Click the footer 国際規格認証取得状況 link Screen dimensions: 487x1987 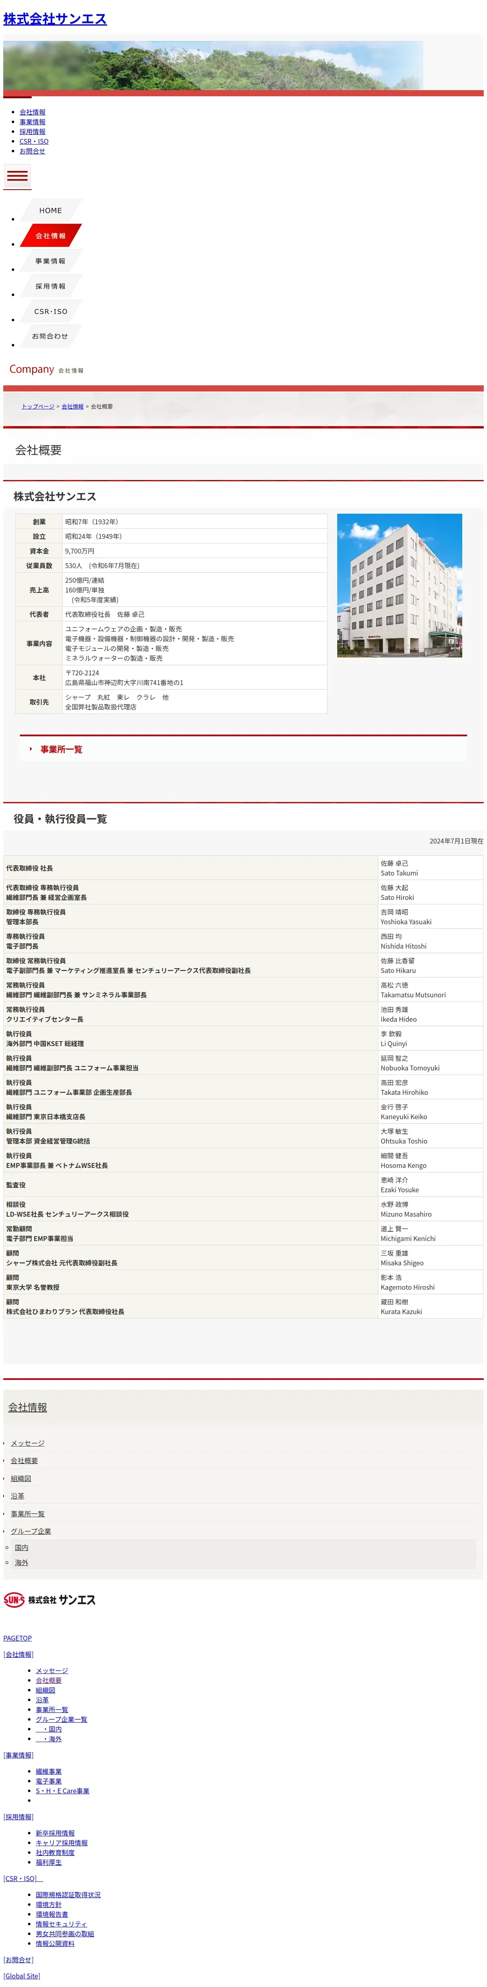[x=68, y=1895]
